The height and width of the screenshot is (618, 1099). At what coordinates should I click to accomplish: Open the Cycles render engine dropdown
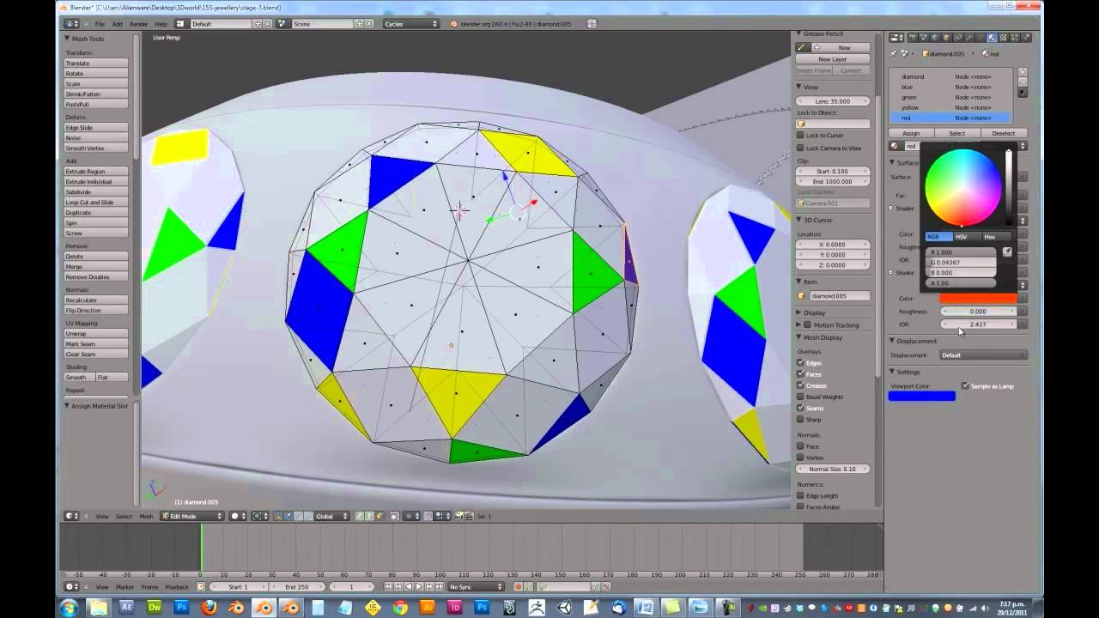[411, 24]
